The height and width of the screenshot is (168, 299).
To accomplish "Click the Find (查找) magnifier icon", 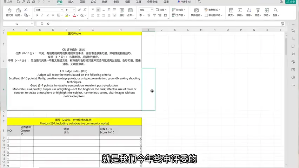I will click(x=275, y=10).
